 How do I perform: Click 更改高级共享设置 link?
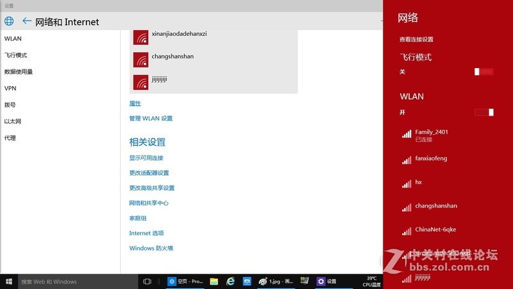click(x=152, y=188)
